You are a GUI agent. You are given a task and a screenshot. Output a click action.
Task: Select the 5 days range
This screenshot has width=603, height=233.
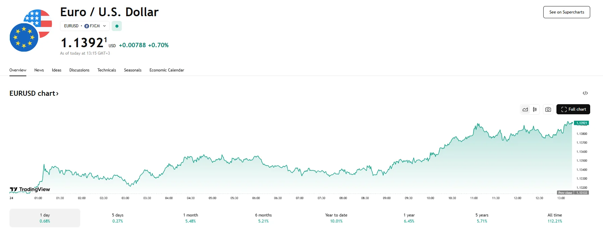[x=118, y=218]
